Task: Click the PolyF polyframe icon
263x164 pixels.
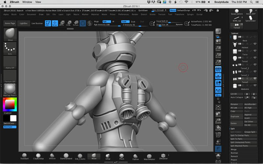Action: point(218,135)
